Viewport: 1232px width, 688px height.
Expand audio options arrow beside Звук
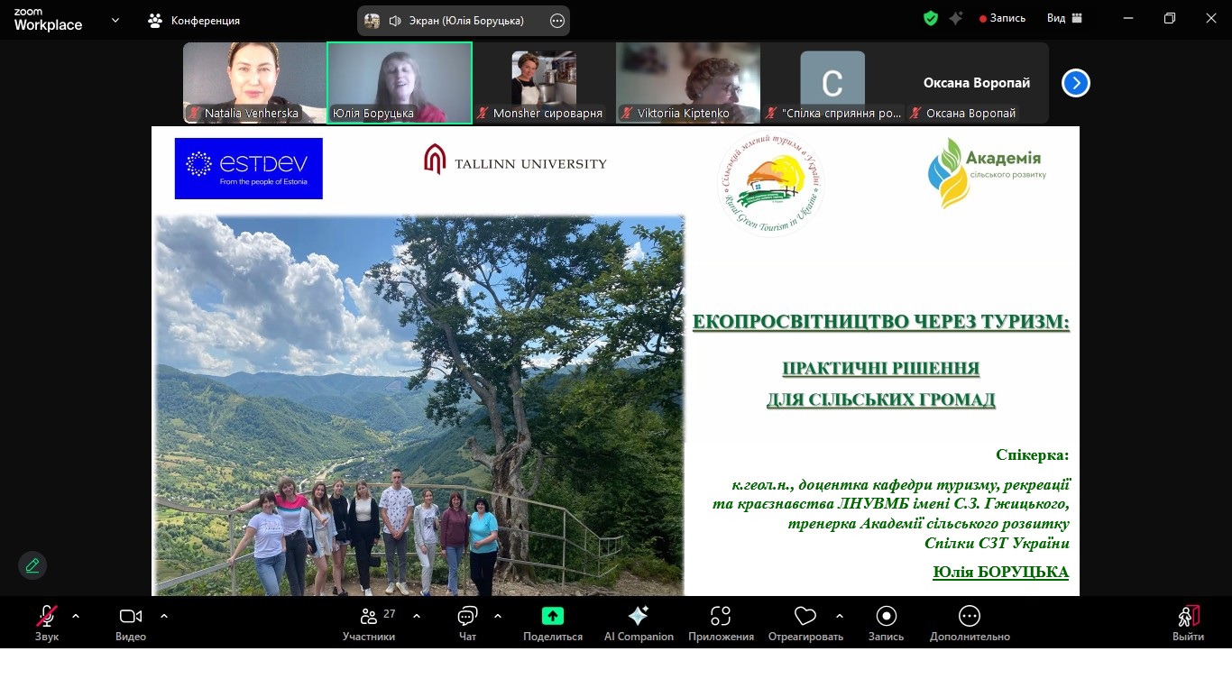[76, 616]
